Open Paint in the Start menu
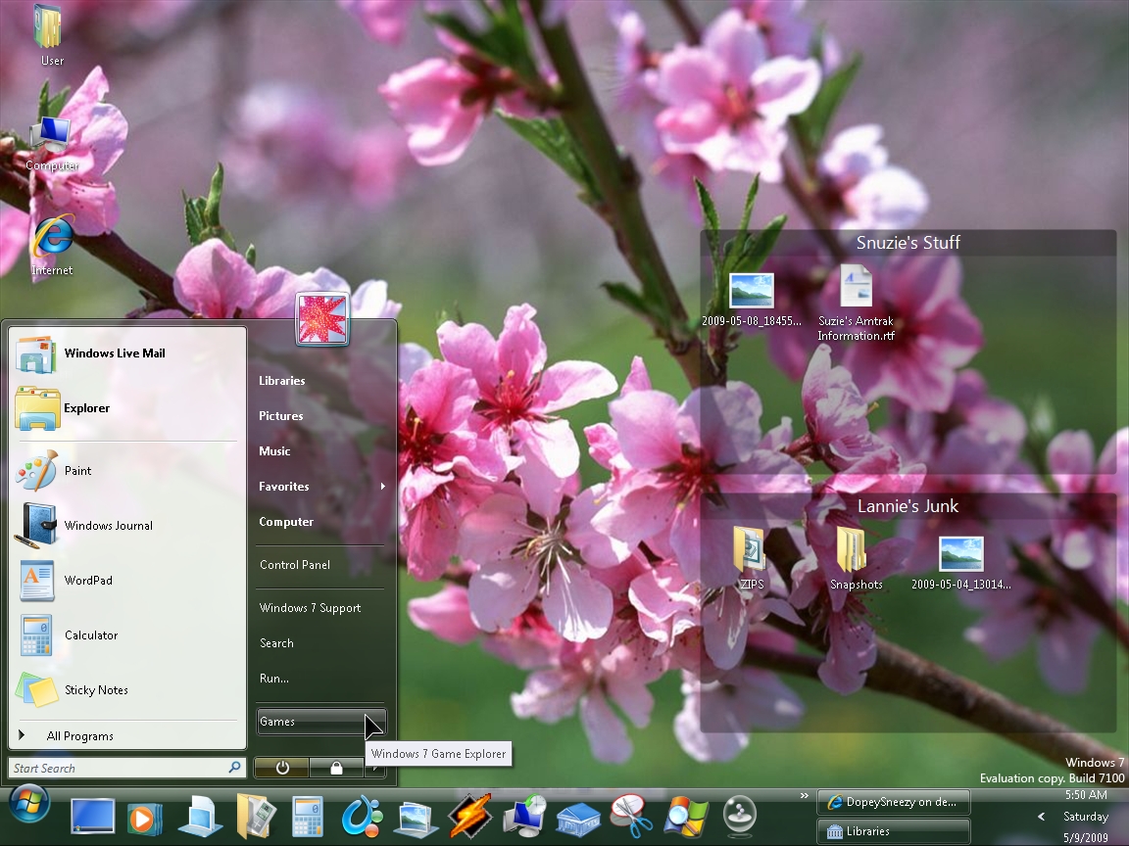 point(90,470)
